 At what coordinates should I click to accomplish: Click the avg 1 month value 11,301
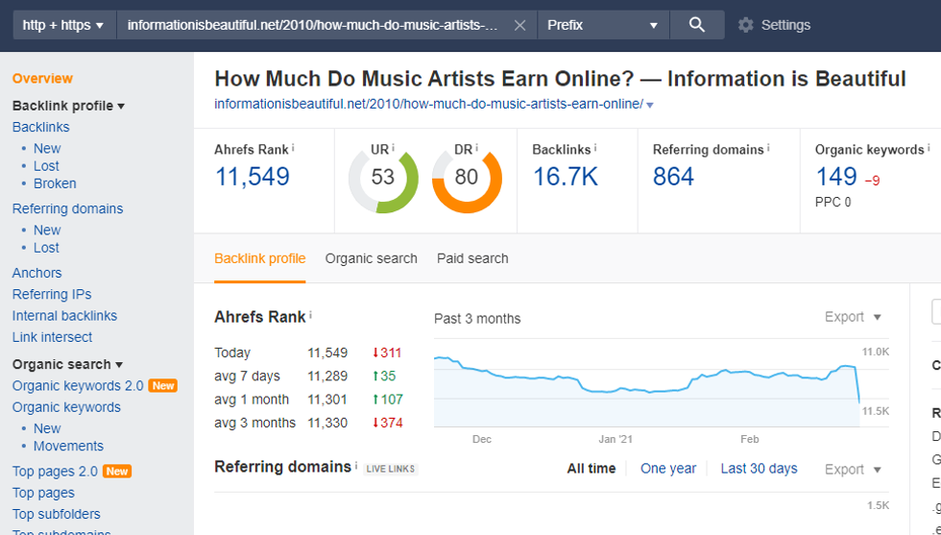tap(327, 400)
